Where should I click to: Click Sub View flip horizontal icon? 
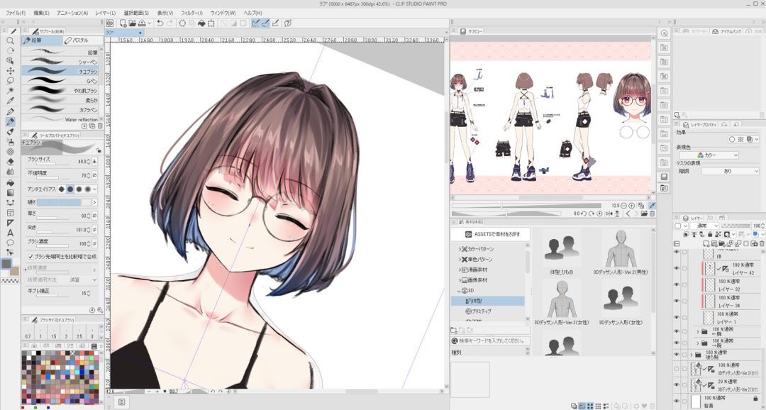tap(610, 214)
